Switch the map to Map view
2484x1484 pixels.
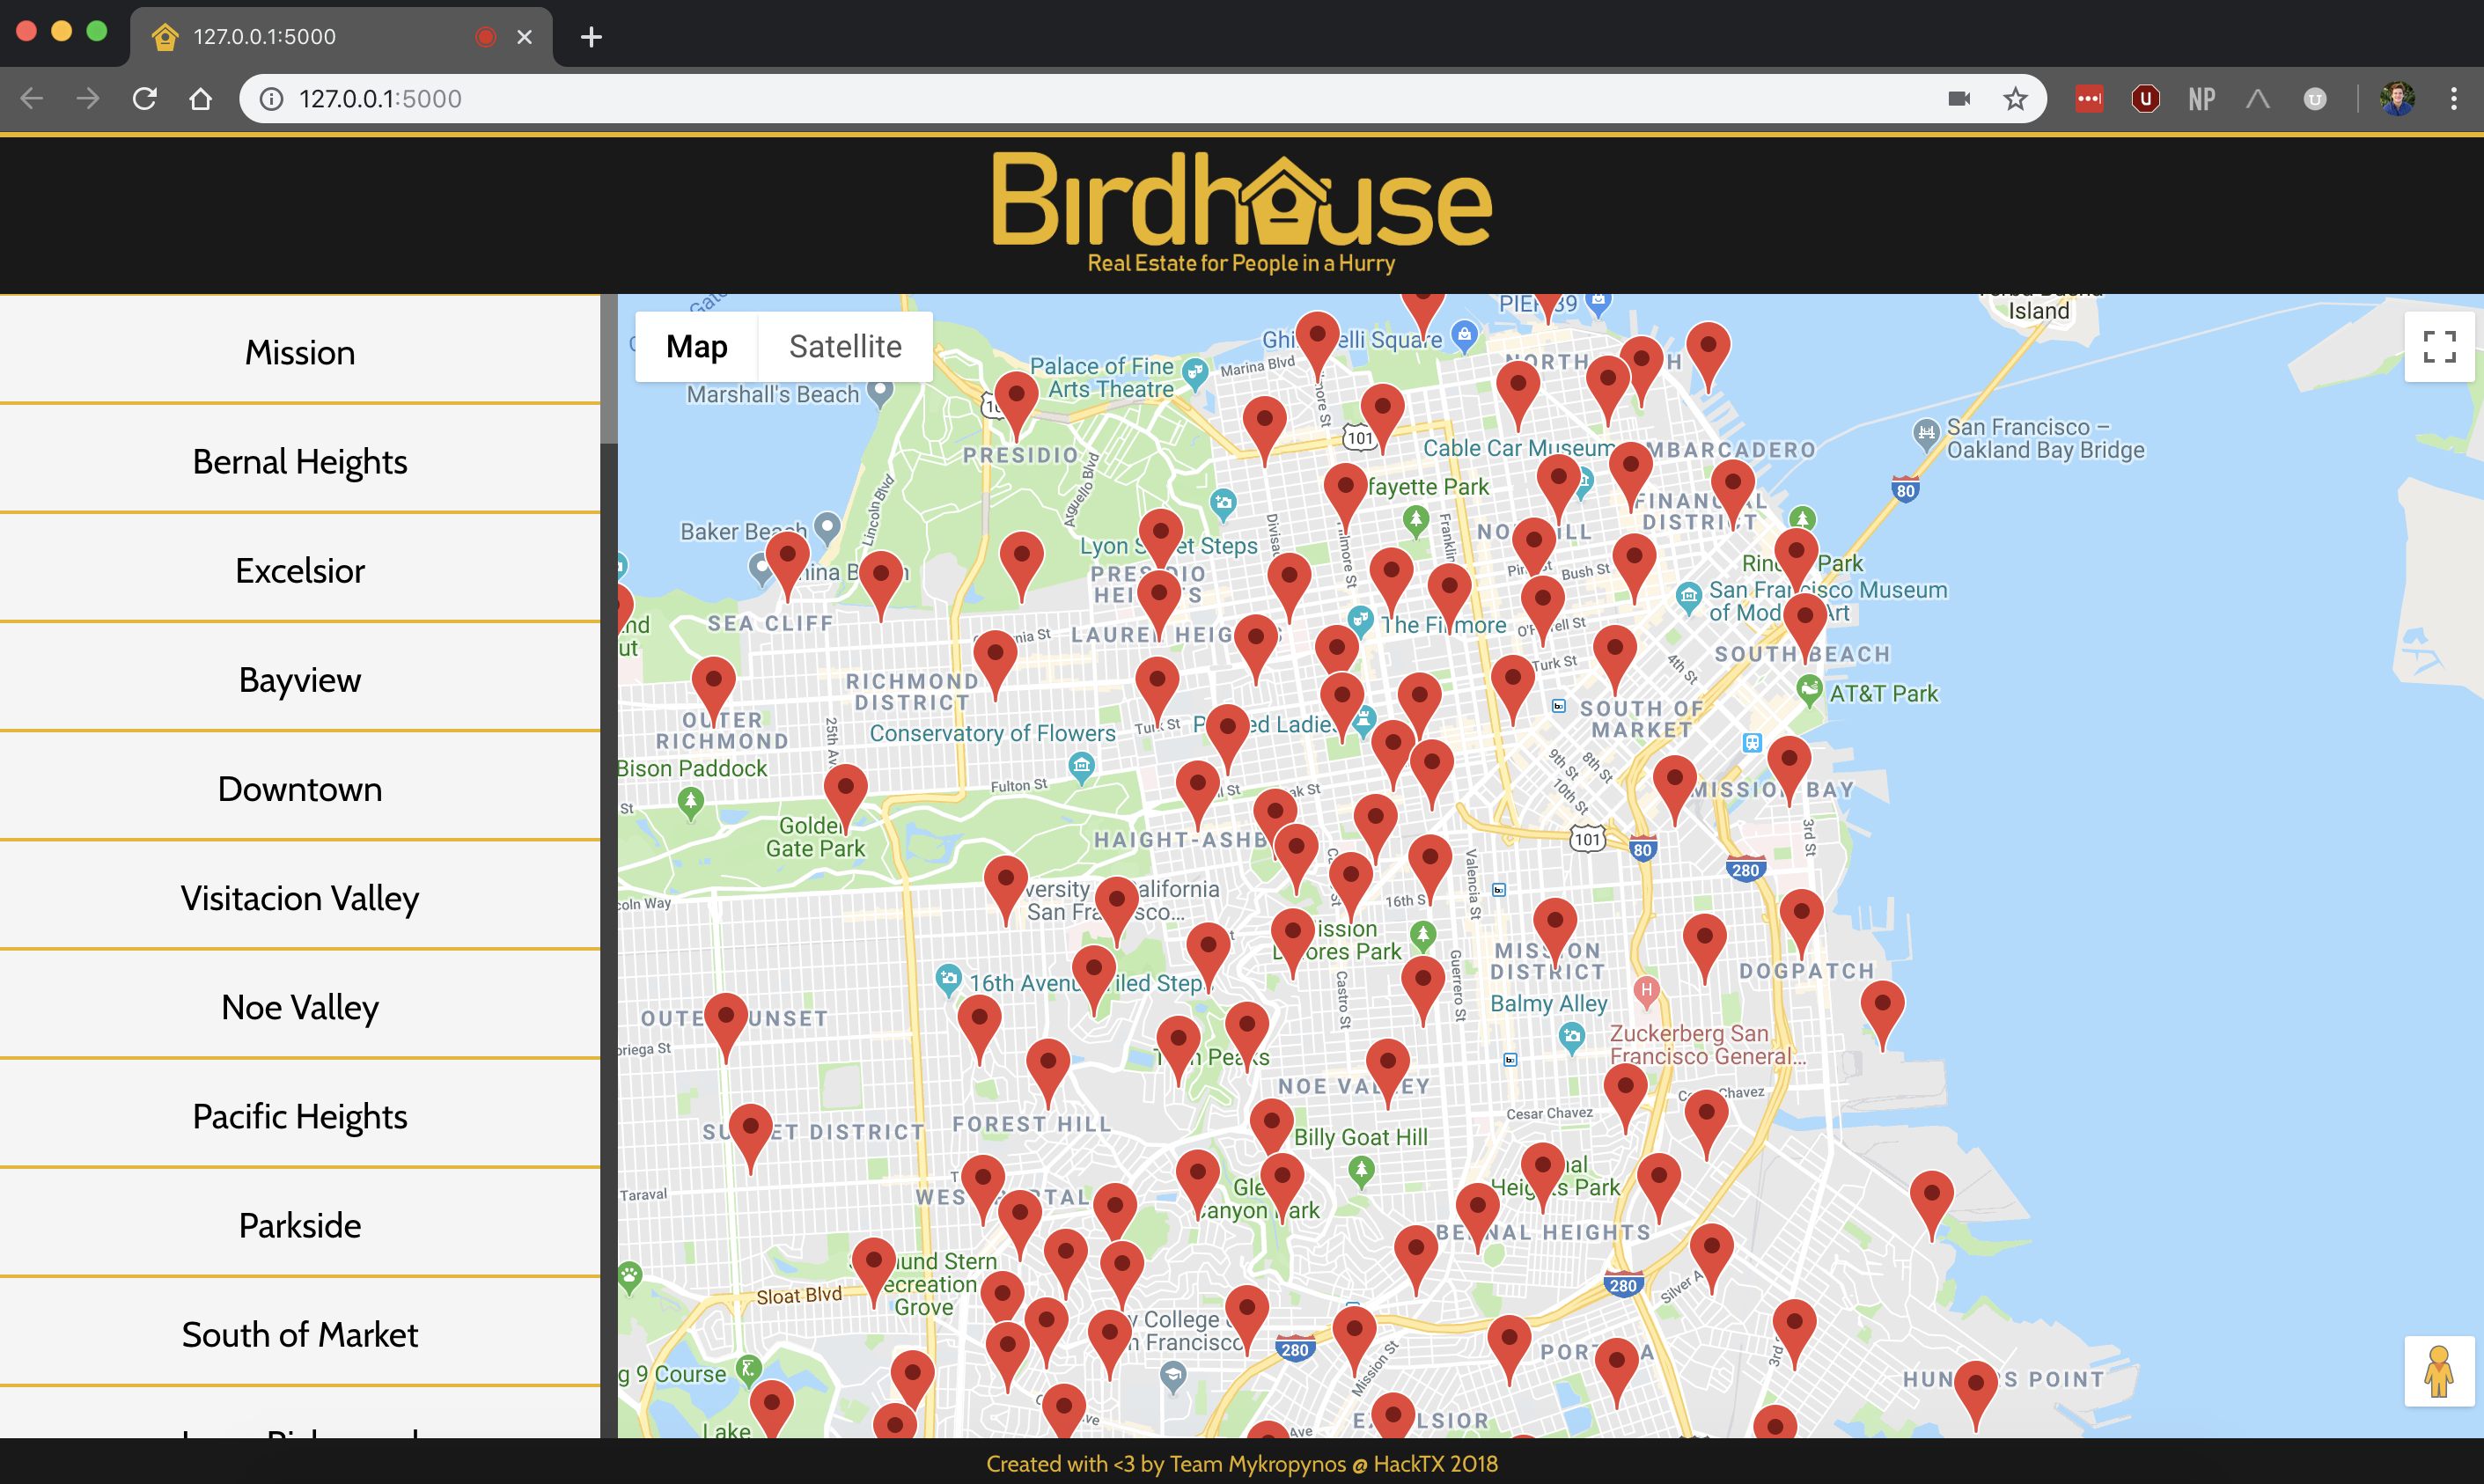coord(697,346)
